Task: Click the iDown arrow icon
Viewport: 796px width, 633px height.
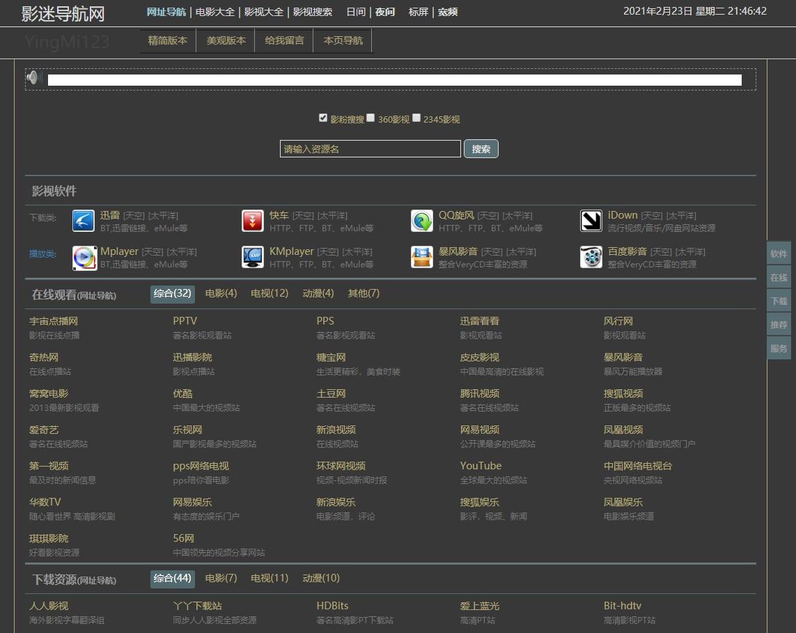Action: tap(591, 221)
